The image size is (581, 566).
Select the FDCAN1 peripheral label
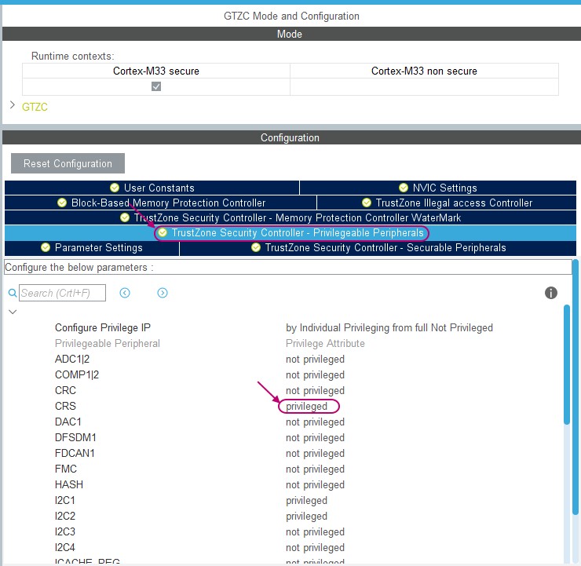pyautogui.click(x=75, y=454)
